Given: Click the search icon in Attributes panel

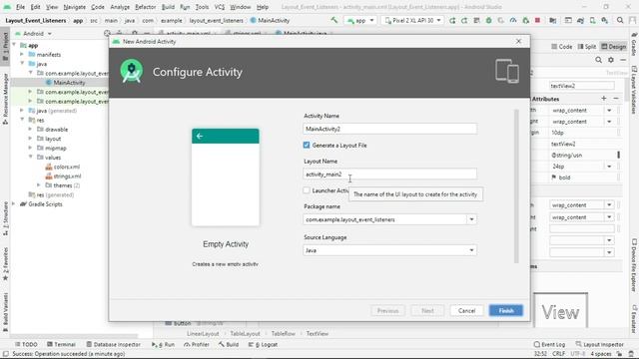Looking at the screenshot, I should pos(598,60).
